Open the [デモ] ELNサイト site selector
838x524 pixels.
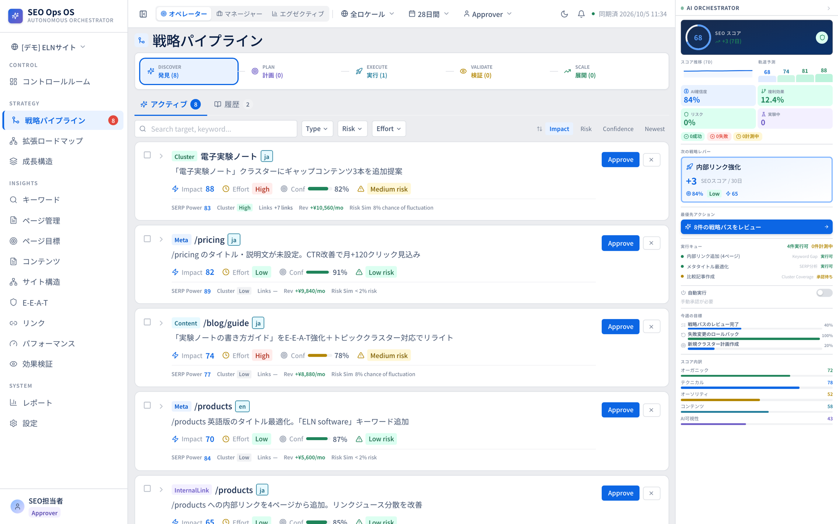(x=48, y=47)
